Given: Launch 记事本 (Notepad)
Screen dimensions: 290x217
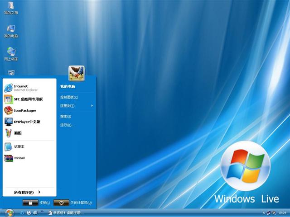Looking at the screenshot, I should tap(19, 147).
